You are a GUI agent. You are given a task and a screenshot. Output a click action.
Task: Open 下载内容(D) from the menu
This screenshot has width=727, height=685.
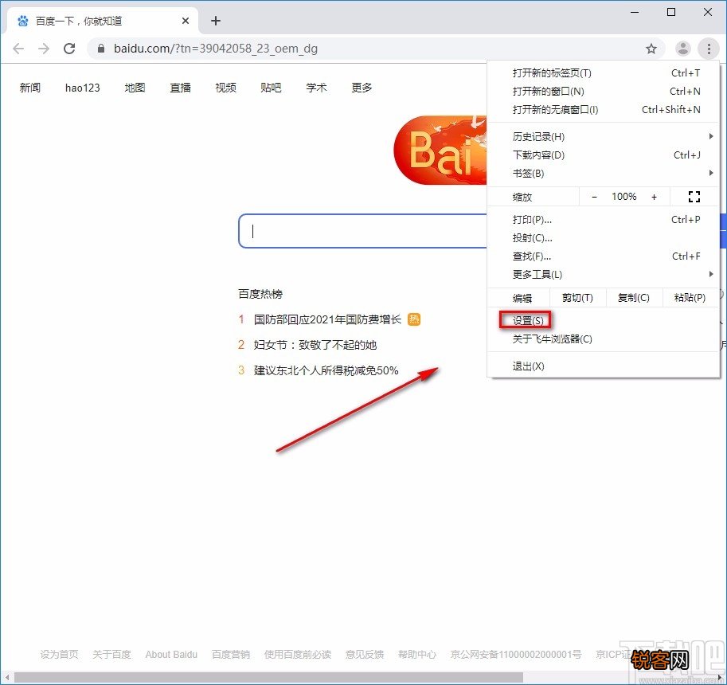tap(604, 155)
